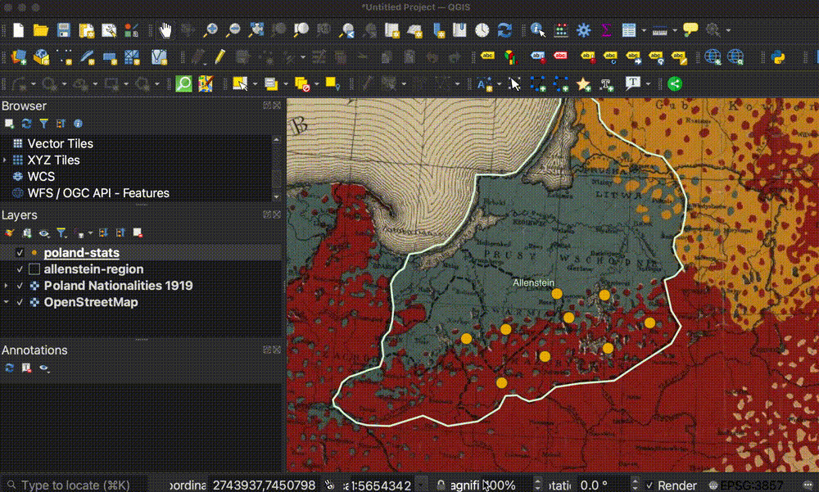
Task: Toggle visibility of allenstein-region layer
Action: 20,269
